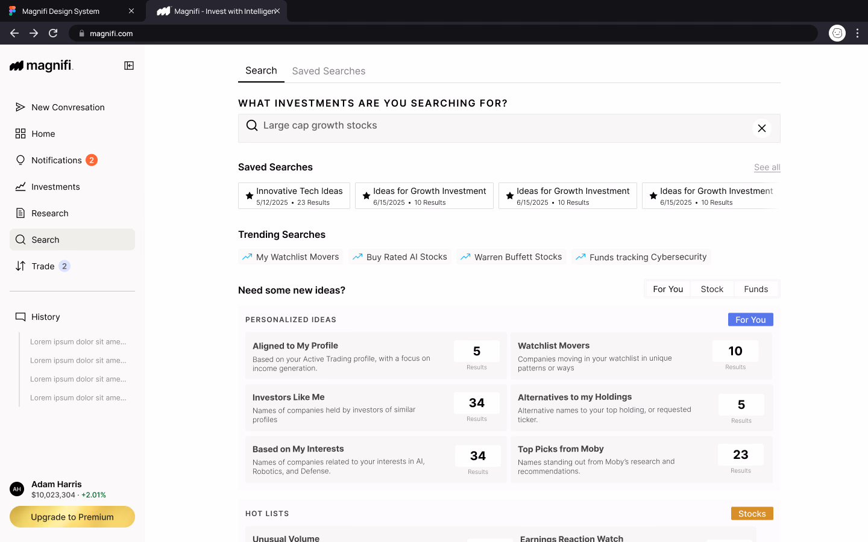868x542 pixels.
Task: Go forward in browser
Action: (34, 33)
